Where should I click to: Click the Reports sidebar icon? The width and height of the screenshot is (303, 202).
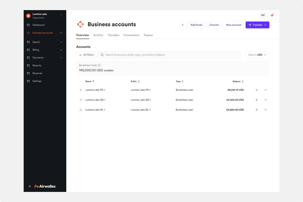[x=28, y=65]
